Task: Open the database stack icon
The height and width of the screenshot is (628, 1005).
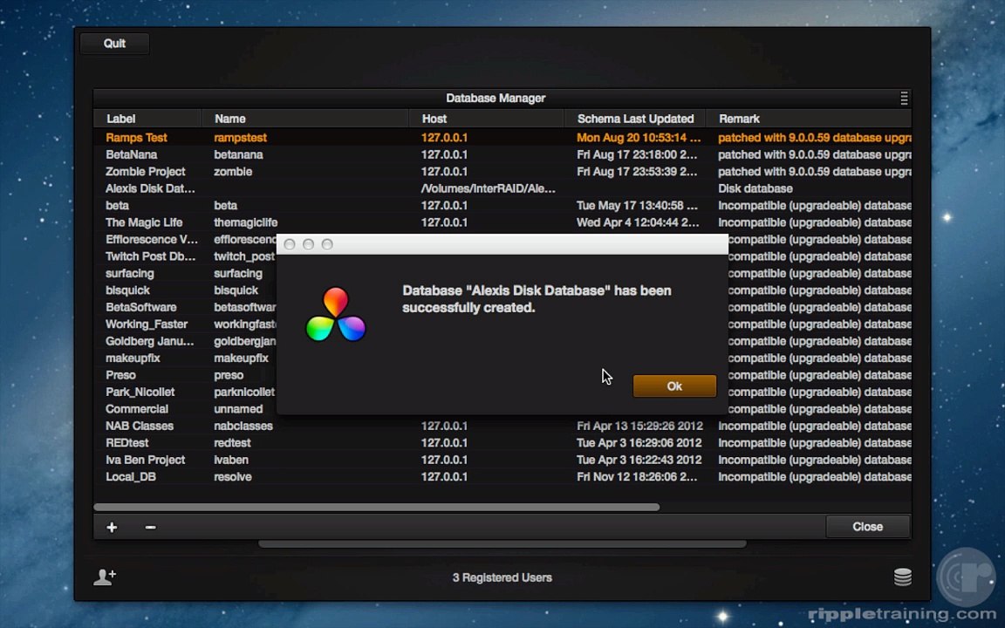Action: click(902, 577)
